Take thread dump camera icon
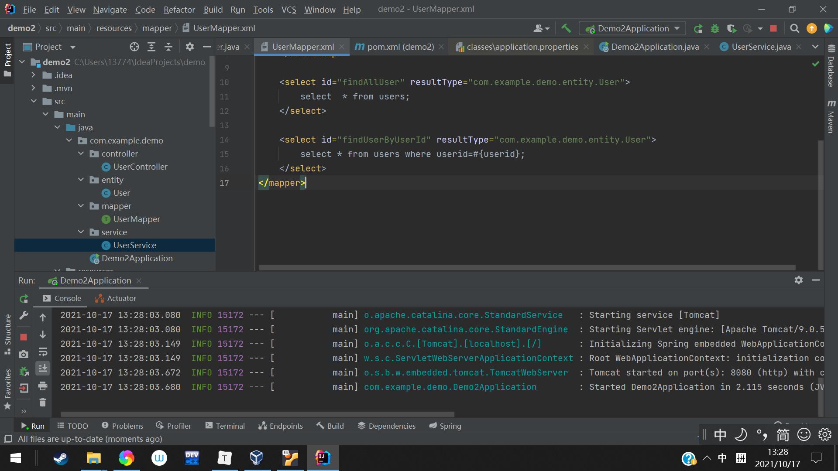This screenshot has height=471, width=838. click(24, 354)
